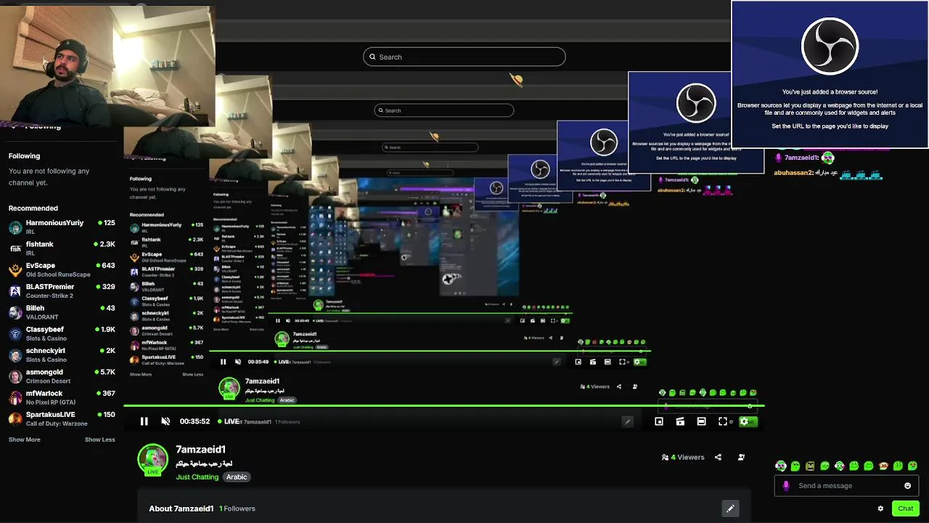Click the No Pixel RP (GTA) label under mfWarlock
The height and width of the screenshot is (523, 929).
tap(51, 402)
